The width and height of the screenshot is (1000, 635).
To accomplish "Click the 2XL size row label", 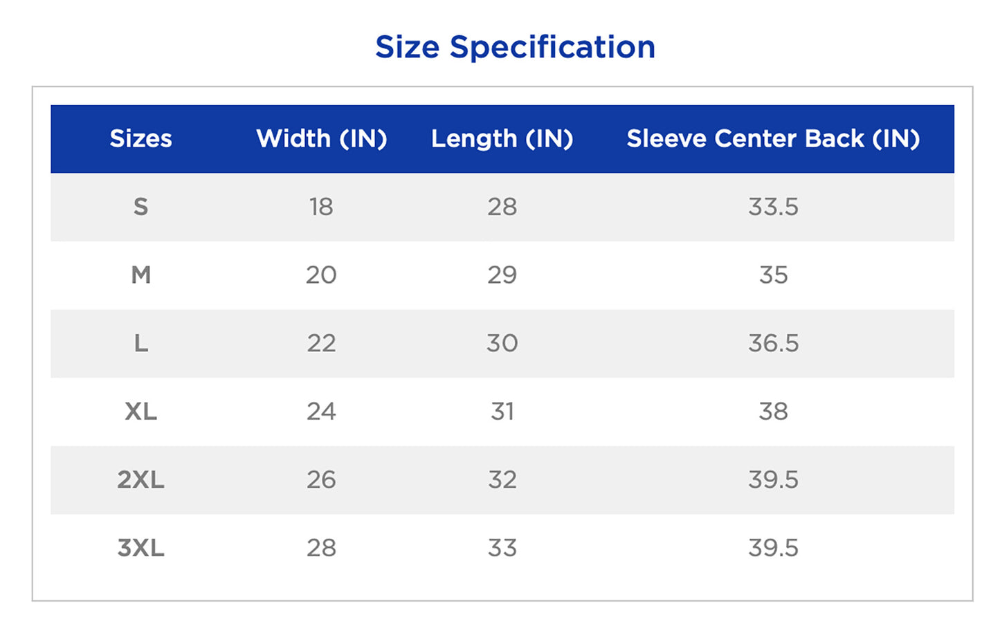I will click(x=140, y=479).
